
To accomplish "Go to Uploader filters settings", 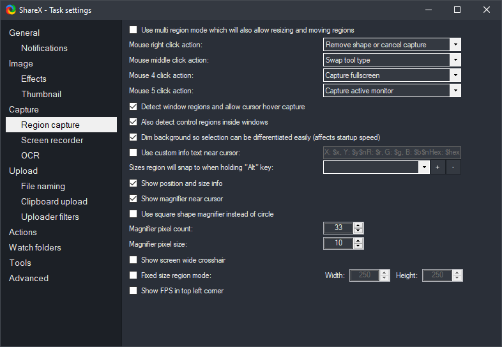I will point(50,217).
